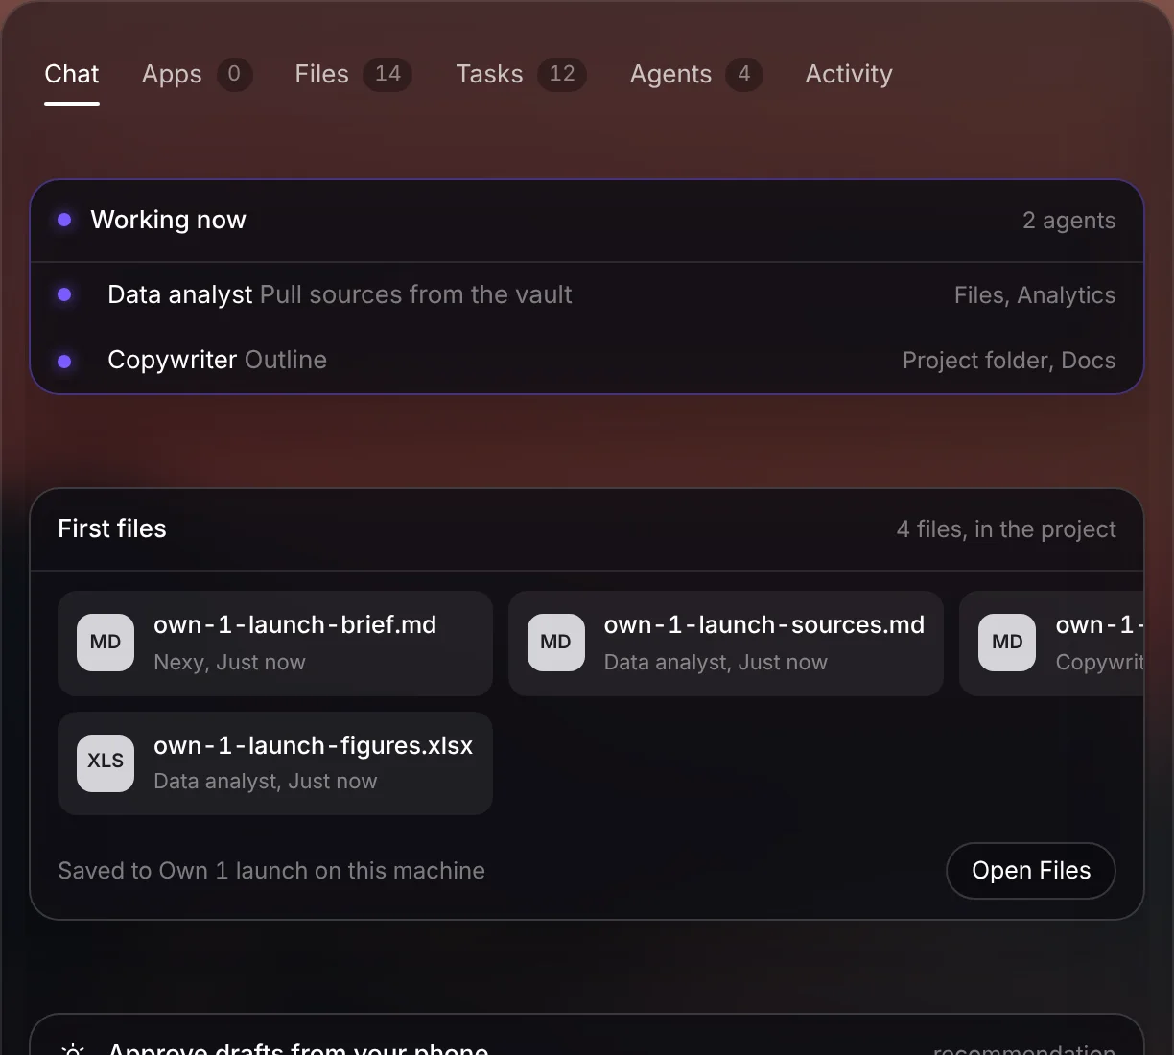Click the Files count badge showing 14
The height and width of the screenshot is (1055, 1174).
point(387,74)
